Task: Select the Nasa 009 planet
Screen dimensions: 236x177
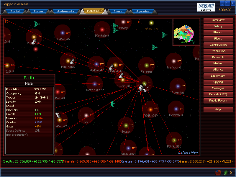Action: point(151,23)
